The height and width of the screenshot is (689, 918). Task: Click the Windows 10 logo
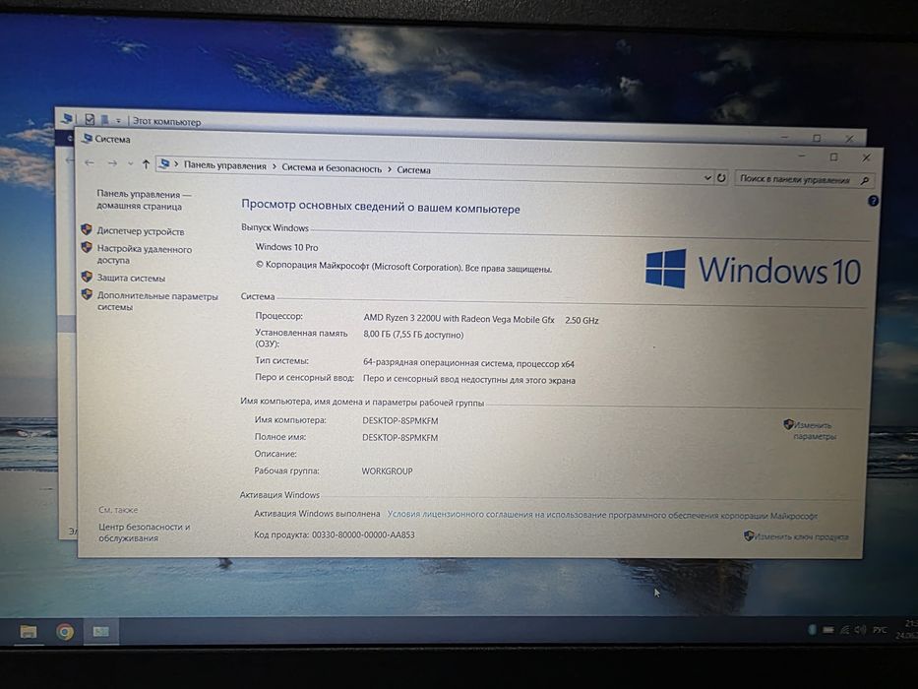point(753,270)
